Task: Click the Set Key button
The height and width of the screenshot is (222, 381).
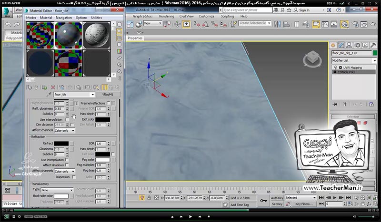Action: (x=277, y=204)
